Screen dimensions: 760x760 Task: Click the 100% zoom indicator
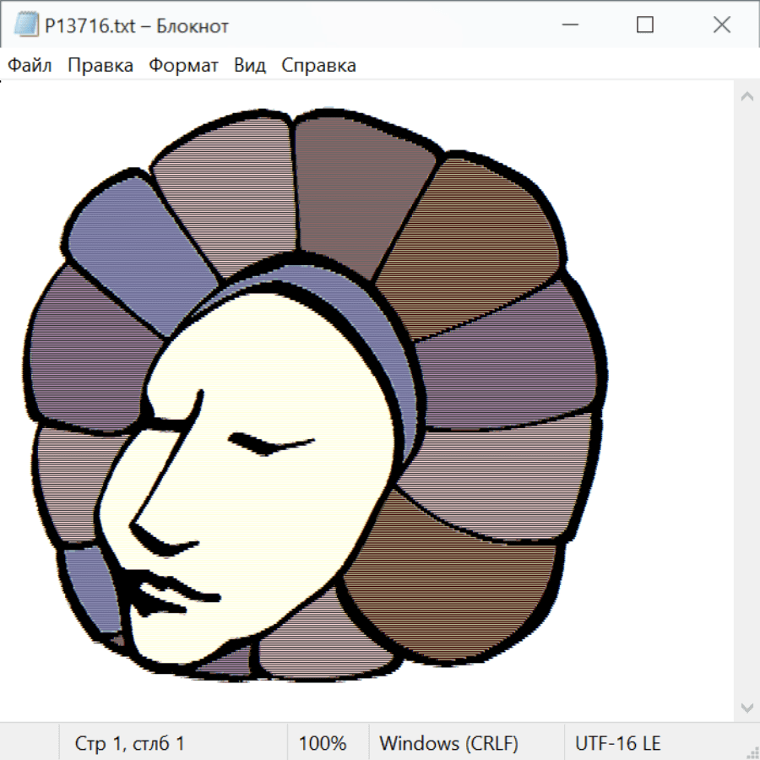(x=323, y=743)
